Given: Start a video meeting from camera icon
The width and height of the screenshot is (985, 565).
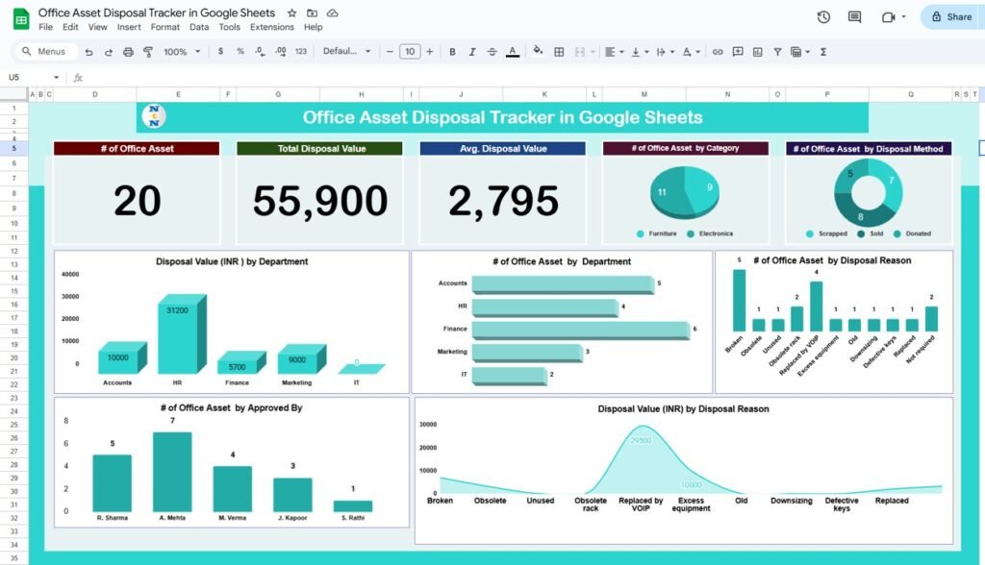Looking at the screenshot, I should click(x=888, y=17).
